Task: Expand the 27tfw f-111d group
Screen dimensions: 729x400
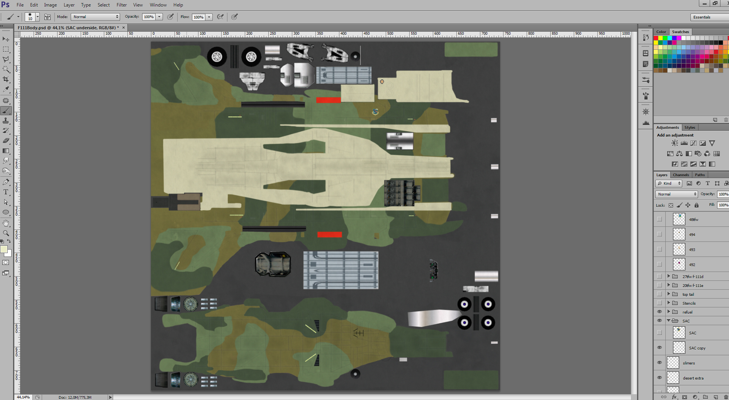Action: pos(668,276)
